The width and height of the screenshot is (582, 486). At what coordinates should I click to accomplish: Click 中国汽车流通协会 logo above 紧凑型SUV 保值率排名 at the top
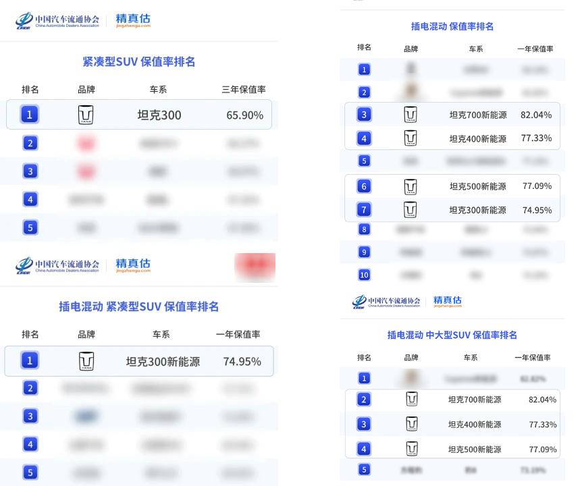tap(57, 20)
